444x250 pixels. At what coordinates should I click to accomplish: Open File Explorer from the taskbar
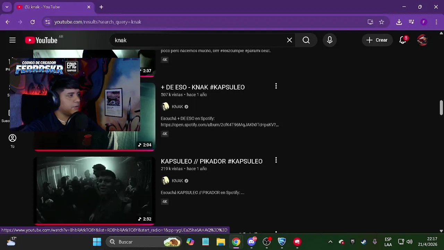(221, 242)
